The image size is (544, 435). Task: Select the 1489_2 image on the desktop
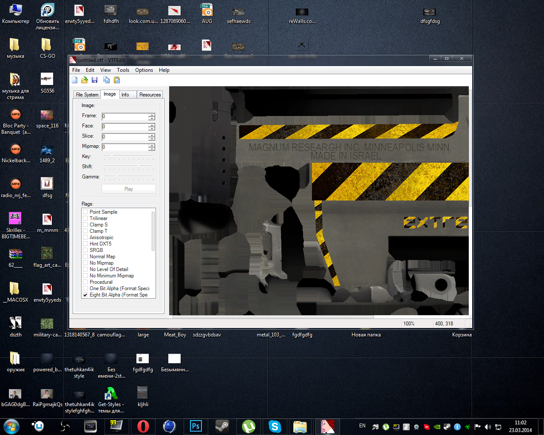coord(47,154)
